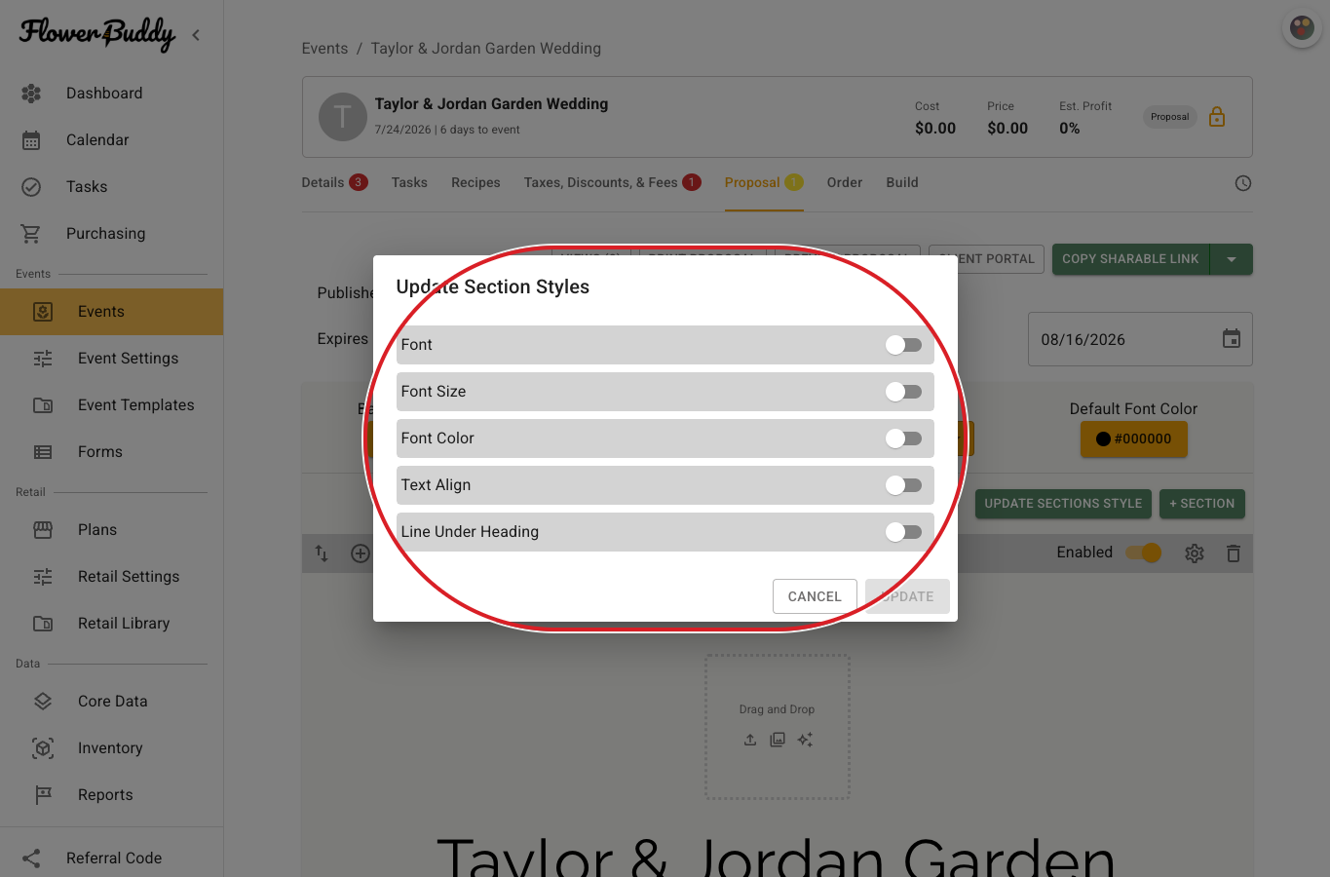
Task: Select the Events sidebar icon
Action: tap(43, 312)
